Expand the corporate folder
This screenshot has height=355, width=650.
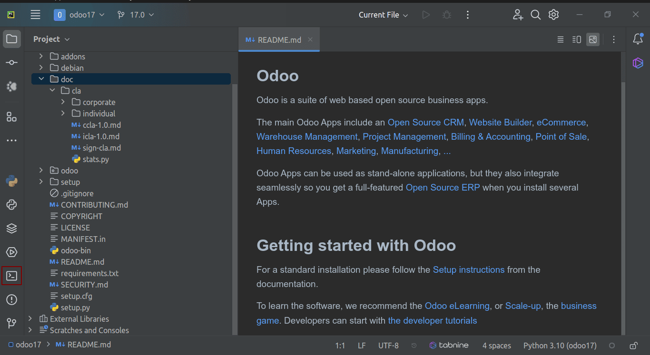point(63,102)
